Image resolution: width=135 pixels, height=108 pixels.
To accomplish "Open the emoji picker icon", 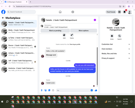I will [x=92, y=90].
